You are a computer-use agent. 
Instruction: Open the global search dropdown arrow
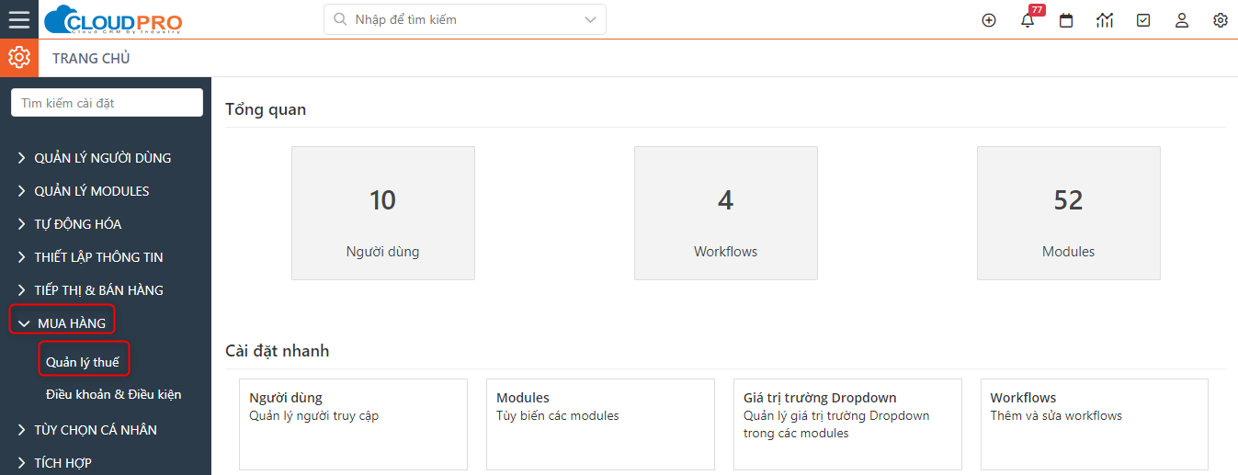[590, 19]
